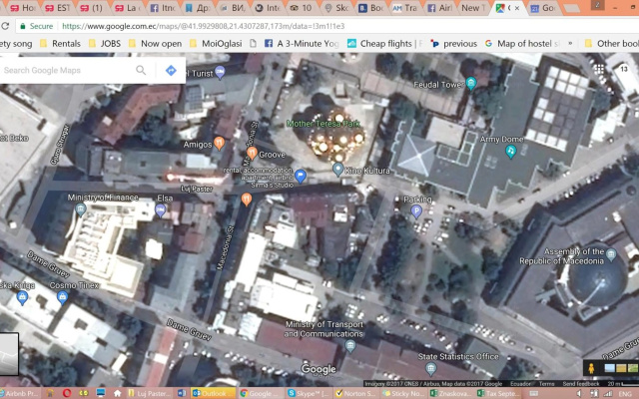Open the JOBS bookmark folder
Image resolution: width=639 pixels, height=399 pixels.
(x=105, y=44)
